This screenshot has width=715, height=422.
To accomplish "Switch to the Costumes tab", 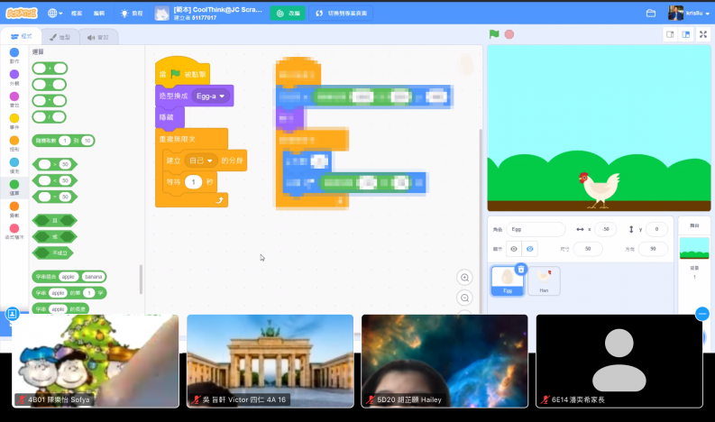I will pos(60,37).
